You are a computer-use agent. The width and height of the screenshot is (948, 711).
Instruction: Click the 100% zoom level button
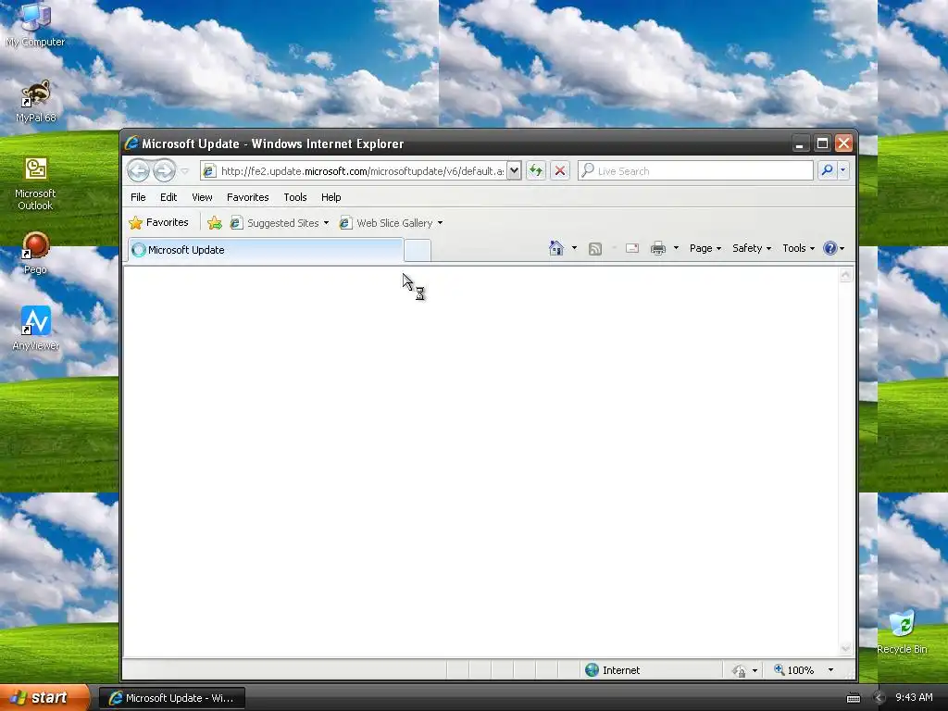coord(793,670)
